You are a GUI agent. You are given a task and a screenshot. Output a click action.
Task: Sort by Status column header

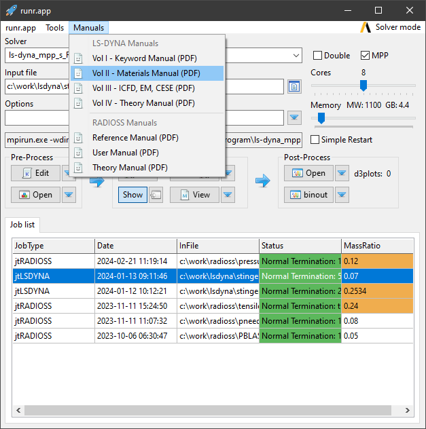300,246
